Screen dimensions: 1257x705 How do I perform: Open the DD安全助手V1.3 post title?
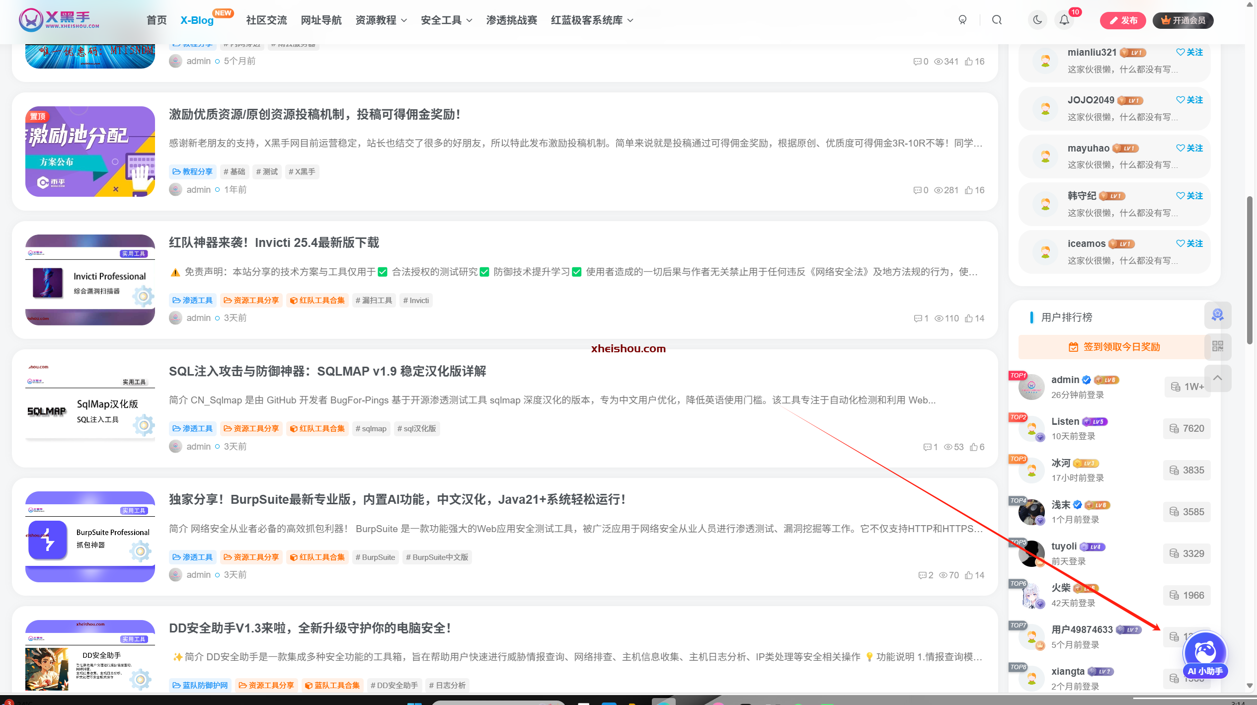[x=310, y=628]
